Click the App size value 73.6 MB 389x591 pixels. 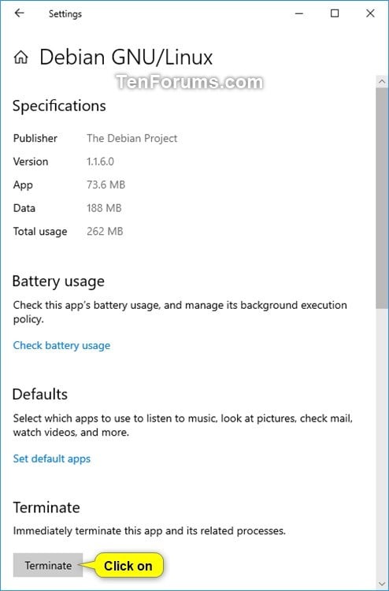[106, 184]
